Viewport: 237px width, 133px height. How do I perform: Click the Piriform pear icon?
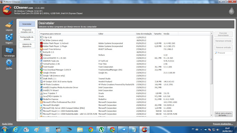[231, 10]
